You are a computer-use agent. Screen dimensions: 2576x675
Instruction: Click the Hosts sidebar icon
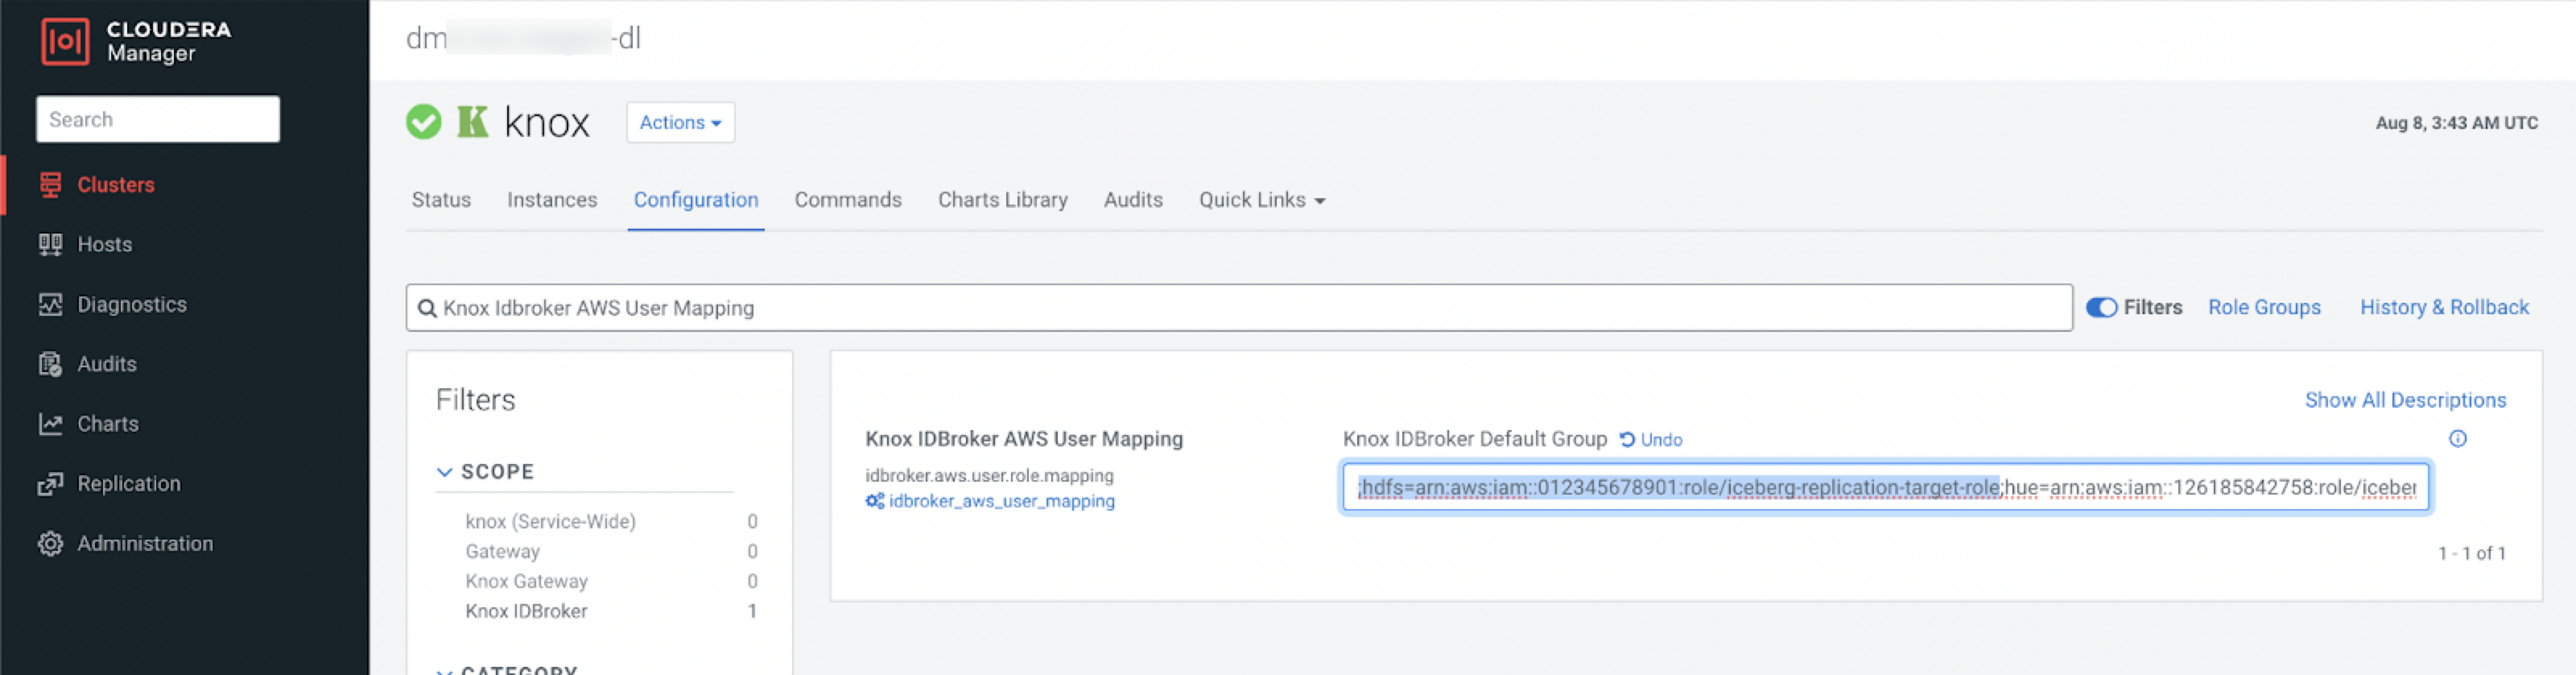click(50, 244)
